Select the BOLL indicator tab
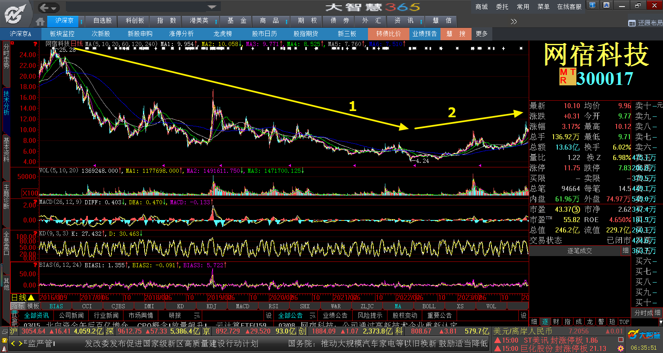Image resolution: width=663 pixels, height=353 pixels. [x=429, y=306]
